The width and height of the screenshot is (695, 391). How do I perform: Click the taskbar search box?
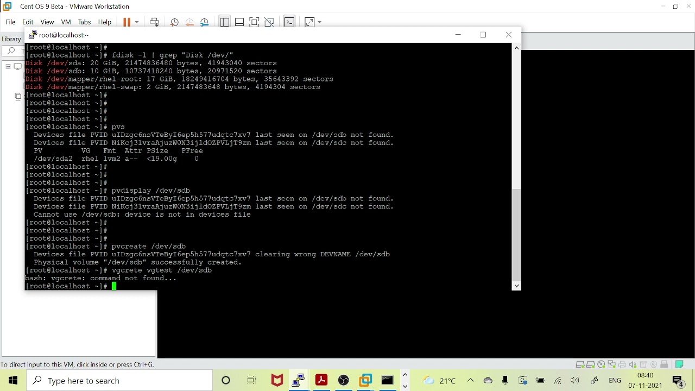tap(119, 381)
